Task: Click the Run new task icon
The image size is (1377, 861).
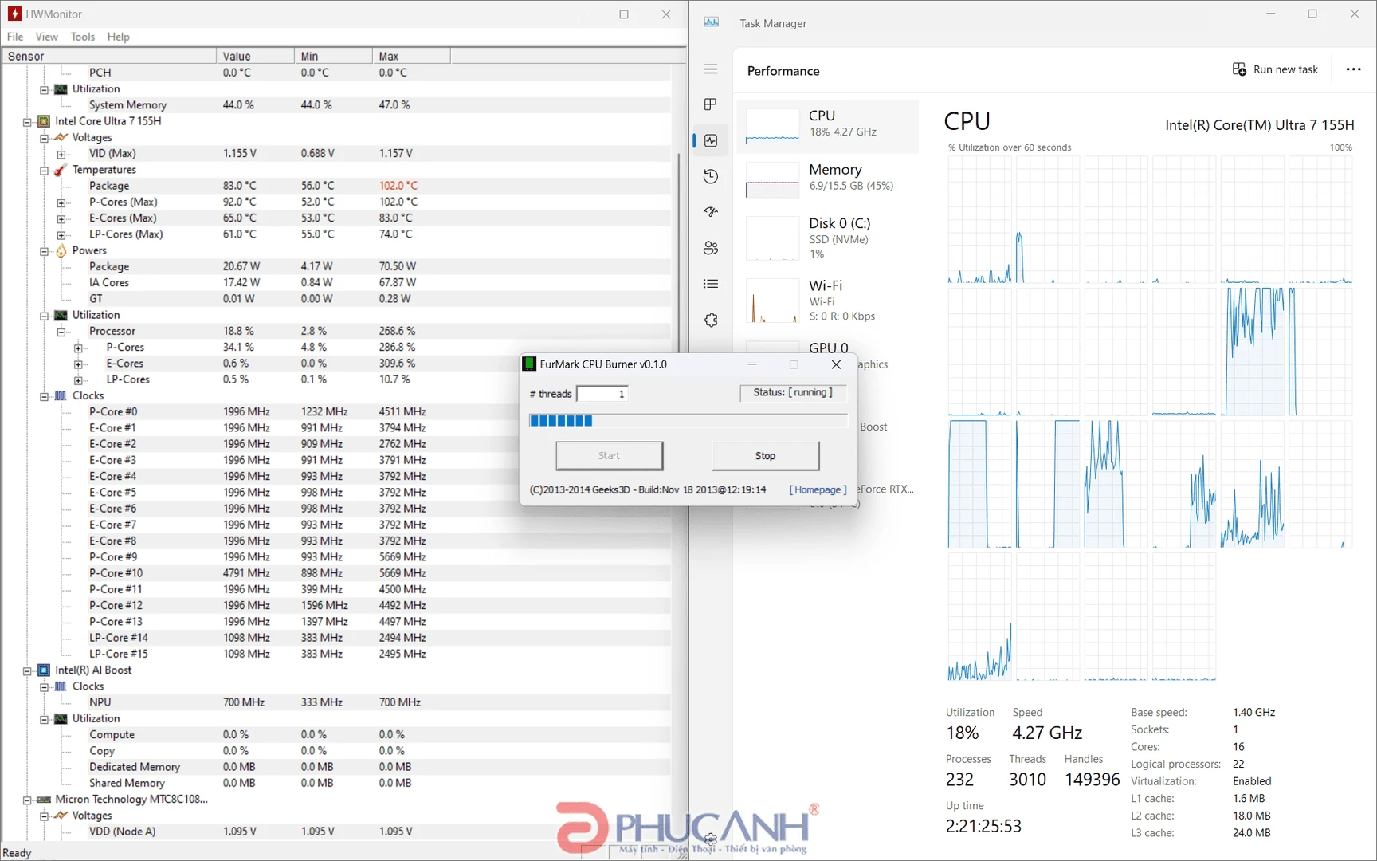Action: 1239,69
